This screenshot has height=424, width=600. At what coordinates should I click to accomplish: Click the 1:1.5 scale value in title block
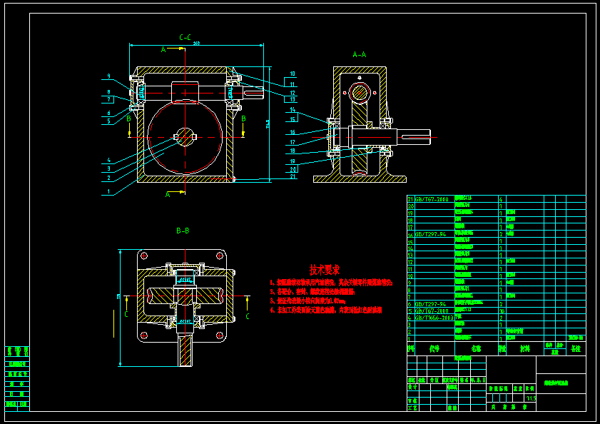(x=531, y=398)
